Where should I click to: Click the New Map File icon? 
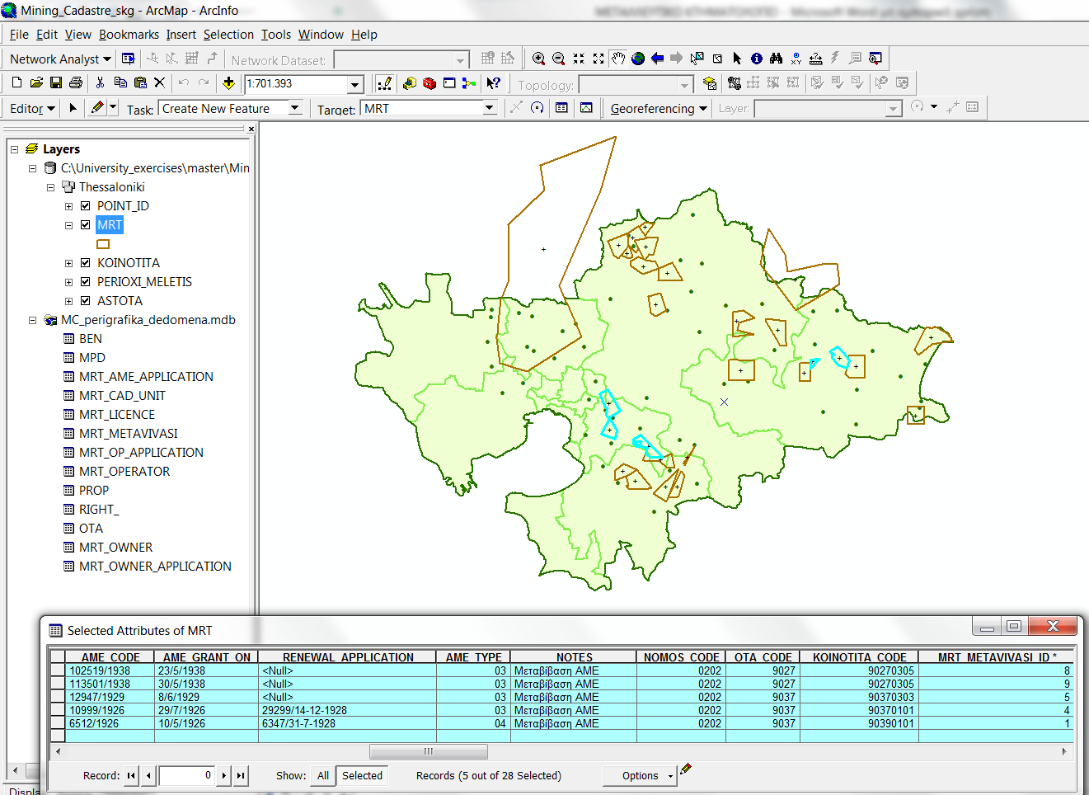point(16,82)
